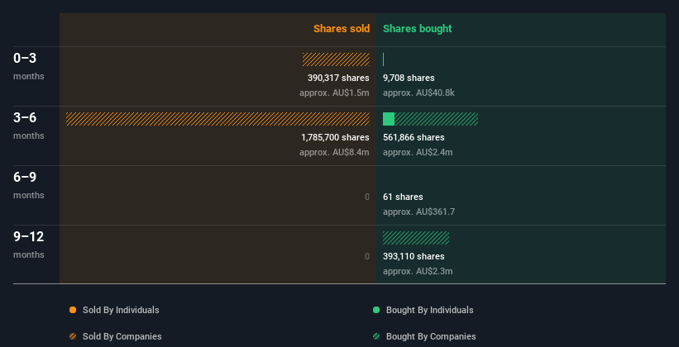Click the 9–12 months row label
The width and height of the screenshot is (679, 347).
click(x=29, y=245)
